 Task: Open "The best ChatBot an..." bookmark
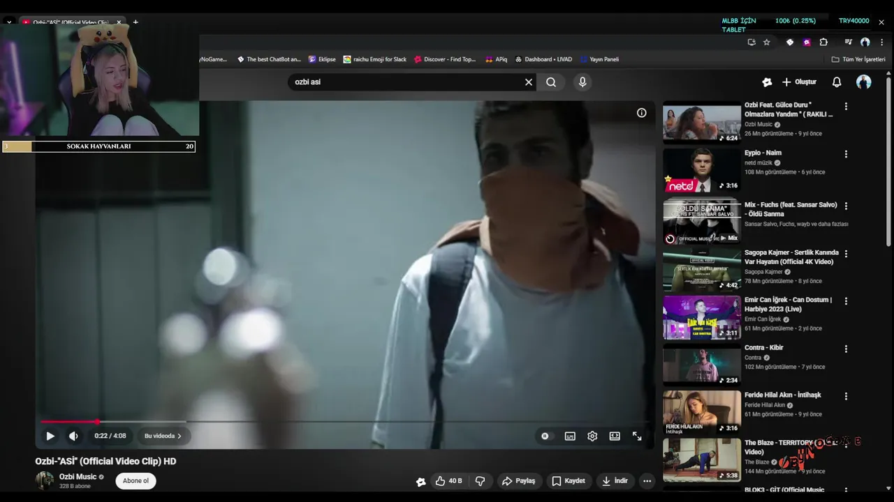tap(269, 59)
